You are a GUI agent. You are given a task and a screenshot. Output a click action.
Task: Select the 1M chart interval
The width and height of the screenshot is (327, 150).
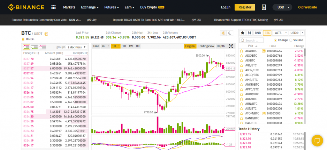click(x=137, y=46)
